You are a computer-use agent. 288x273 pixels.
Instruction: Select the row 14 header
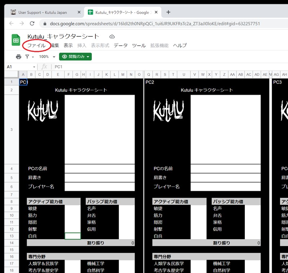[12, 243]
